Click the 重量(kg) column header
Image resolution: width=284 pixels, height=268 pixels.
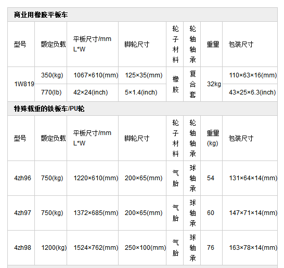(213, 138)
